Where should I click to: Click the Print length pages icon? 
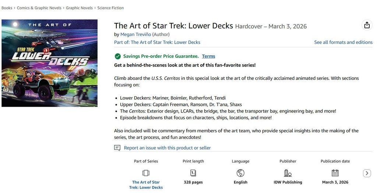[193, 173]
